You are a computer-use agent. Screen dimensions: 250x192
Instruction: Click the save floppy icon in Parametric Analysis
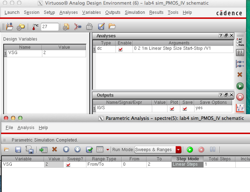point(18,150)
